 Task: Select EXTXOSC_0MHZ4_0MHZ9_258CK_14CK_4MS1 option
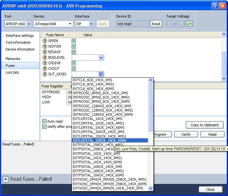(x=110, y=180)
